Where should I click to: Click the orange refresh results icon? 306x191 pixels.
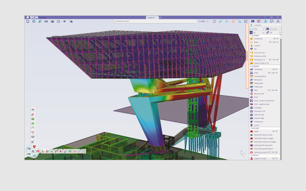coord(233,21)
